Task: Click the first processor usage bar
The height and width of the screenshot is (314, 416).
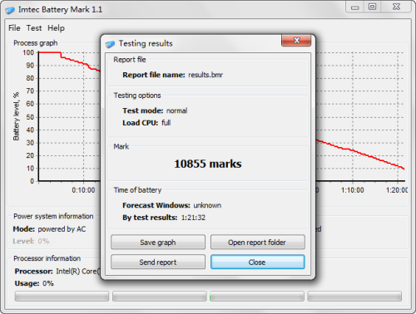Action: [62, 296]
